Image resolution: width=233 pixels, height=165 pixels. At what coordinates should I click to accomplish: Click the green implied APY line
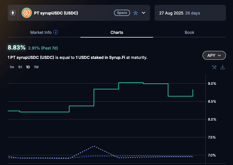[x=106, y=89]
